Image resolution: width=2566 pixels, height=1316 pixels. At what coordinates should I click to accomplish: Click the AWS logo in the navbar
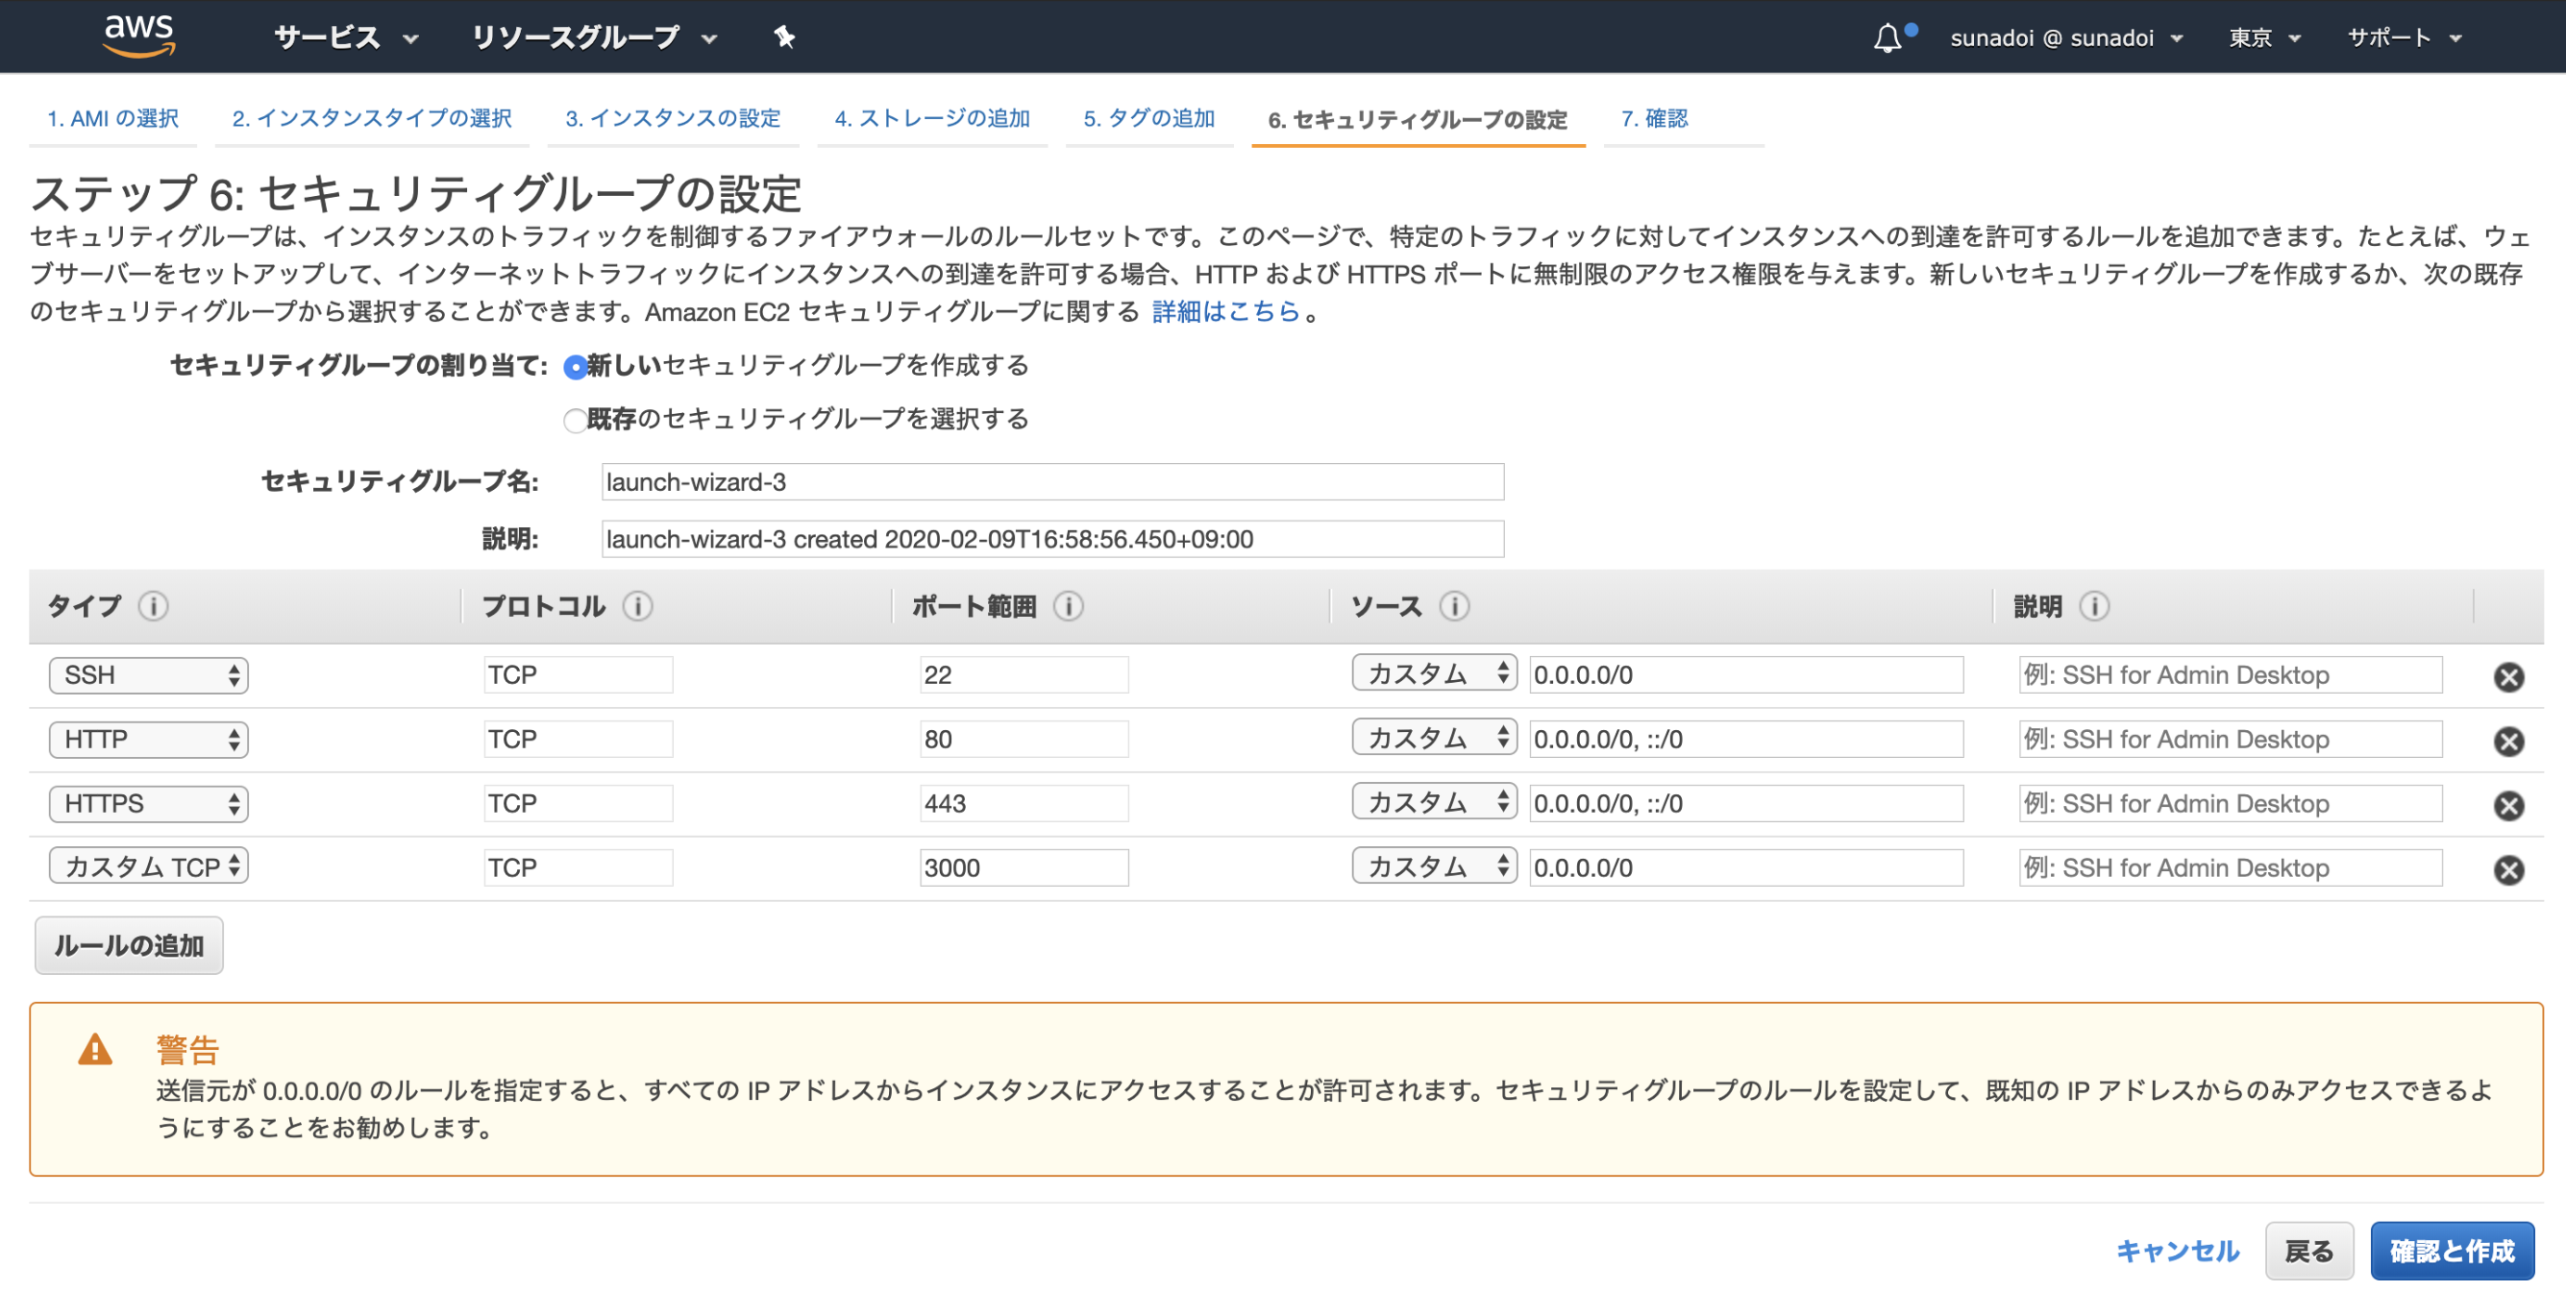138,36
